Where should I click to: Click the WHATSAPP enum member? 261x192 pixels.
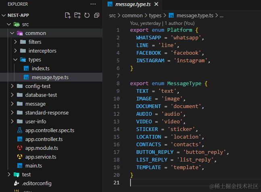(149, 37)
